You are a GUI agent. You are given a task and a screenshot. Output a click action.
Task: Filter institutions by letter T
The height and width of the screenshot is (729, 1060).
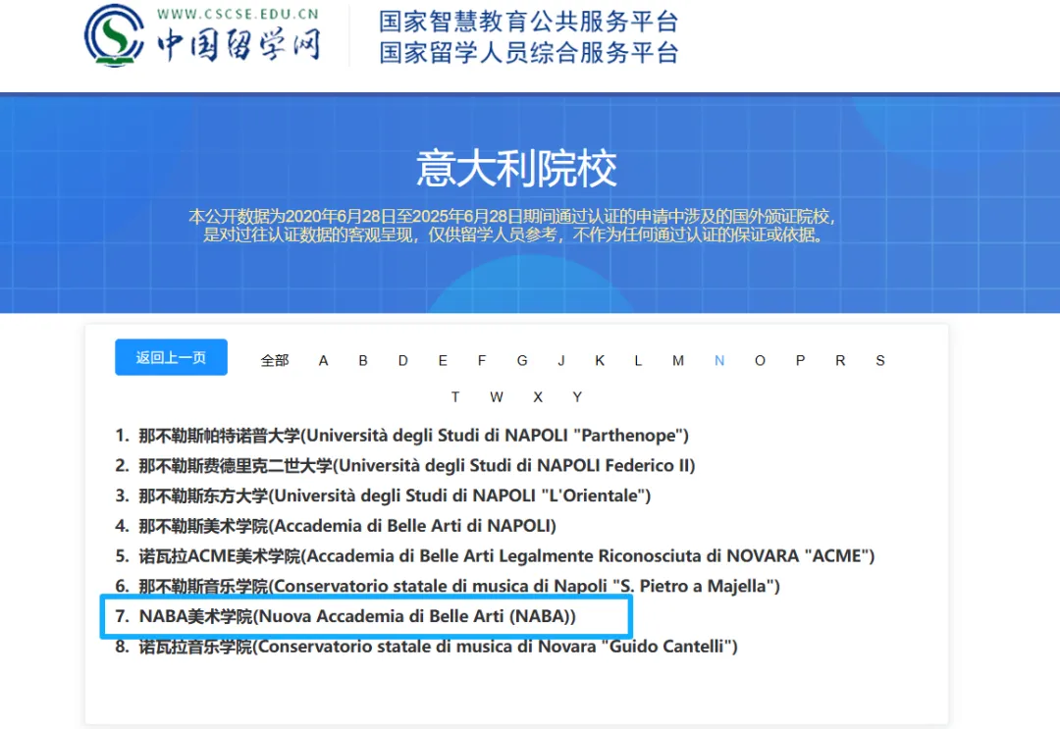(455, 397)
